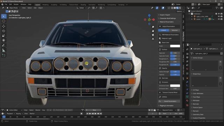The width and height of the screenshot is (224, 126).
Task: Expand Character Build Settings panel
Action: [x=168, y=19]
